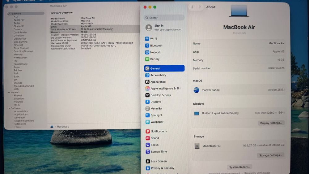This screenshot has height=174, width=309.
Task: Open Bluetooth icon in System Settings sidebar
Action: [147, 46]
